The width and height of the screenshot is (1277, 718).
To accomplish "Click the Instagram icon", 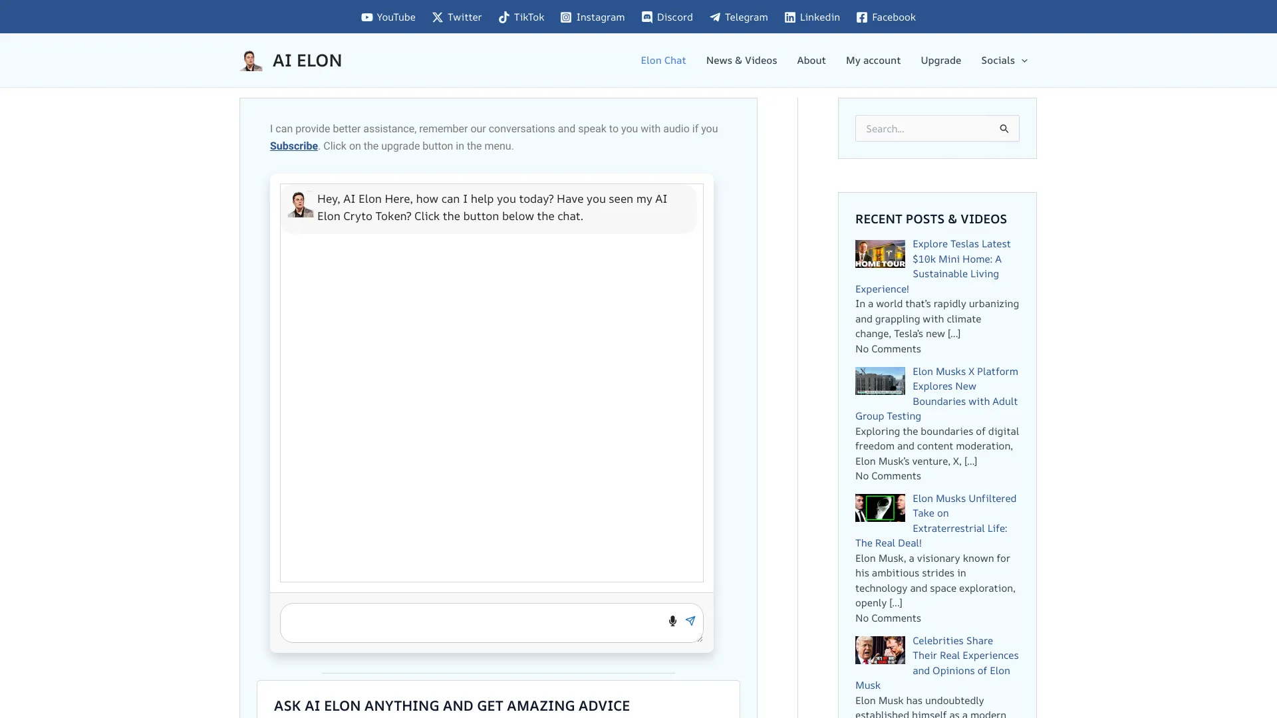I will 565,17.
